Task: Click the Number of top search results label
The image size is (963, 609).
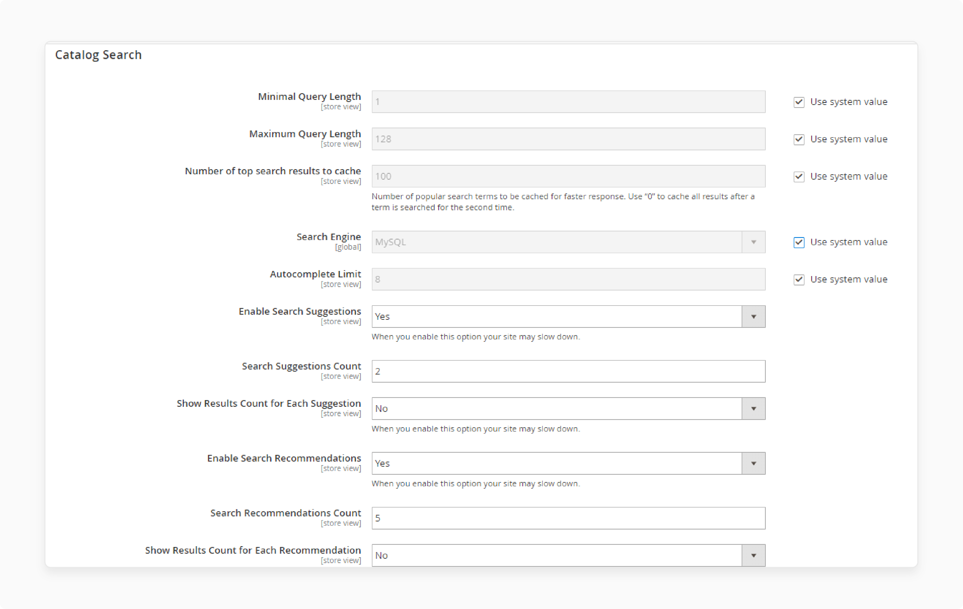Action: pos(273,171)
